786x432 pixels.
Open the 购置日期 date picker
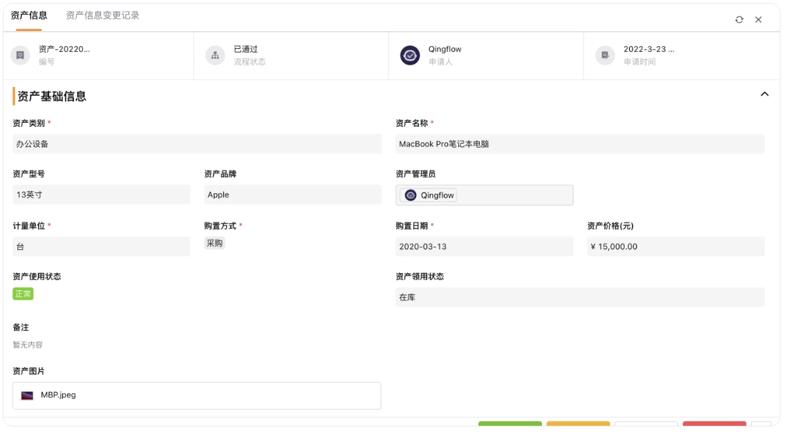[485, 246]
